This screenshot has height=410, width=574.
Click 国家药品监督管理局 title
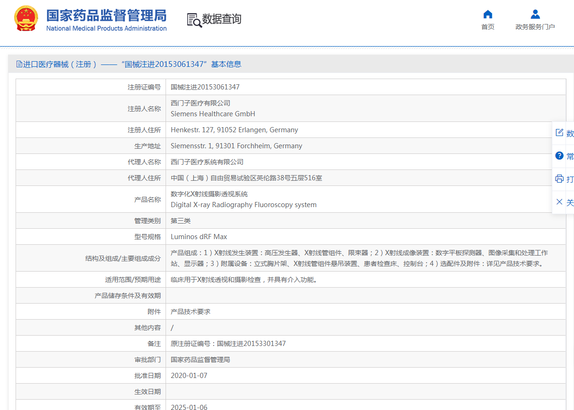(x=107, y=15)
